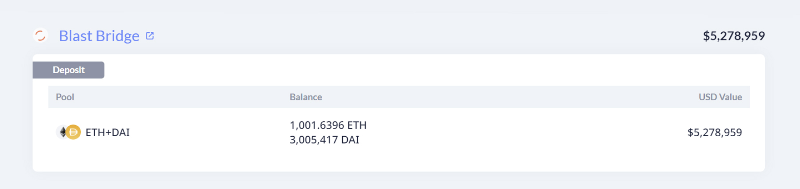Select the Deposit tab

68,70
